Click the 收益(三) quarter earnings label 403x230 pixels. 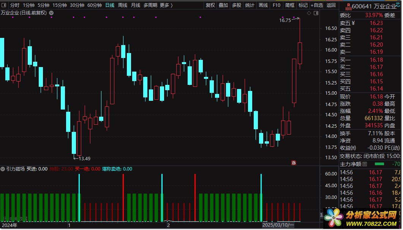[348, 148]
